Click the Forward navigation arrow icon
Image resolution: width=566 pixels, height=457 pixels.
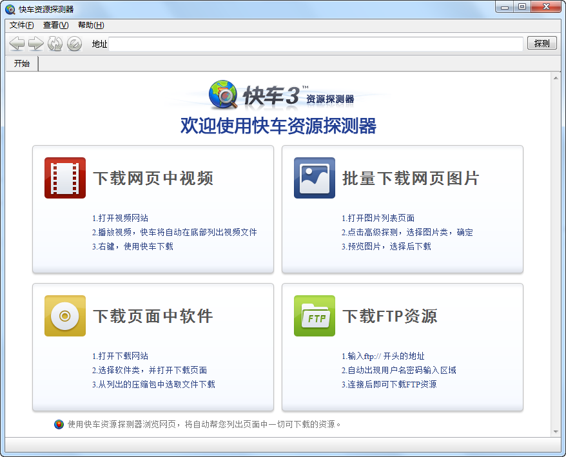coord(36,44)
